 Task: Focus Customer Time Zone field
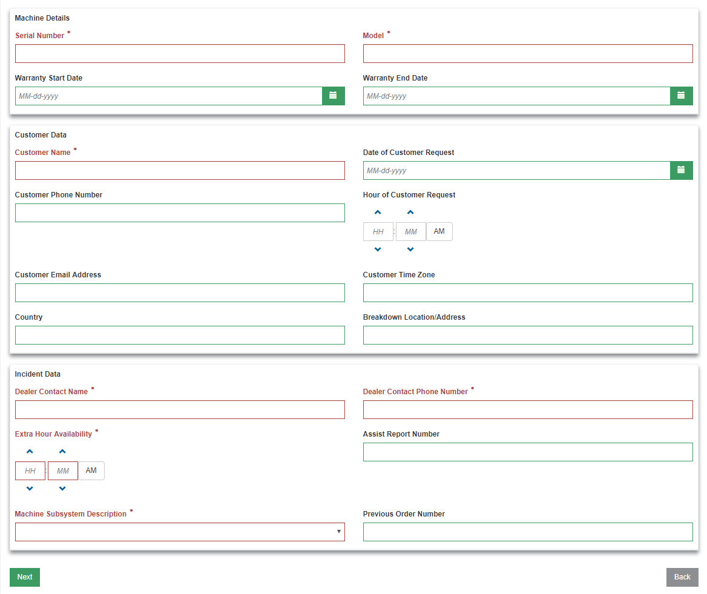[x=528, y=292]
